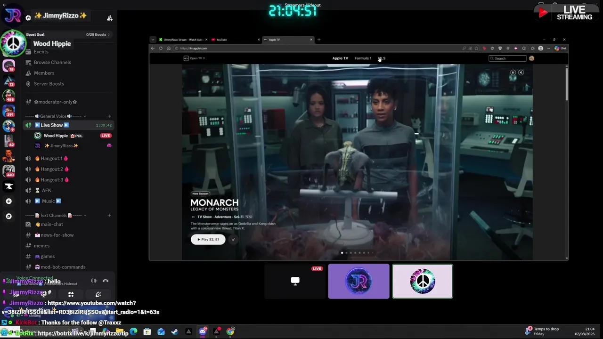Switch to the YouTube browser tab
The width and height of the screenshot is (603, 339).
(235, 40)
